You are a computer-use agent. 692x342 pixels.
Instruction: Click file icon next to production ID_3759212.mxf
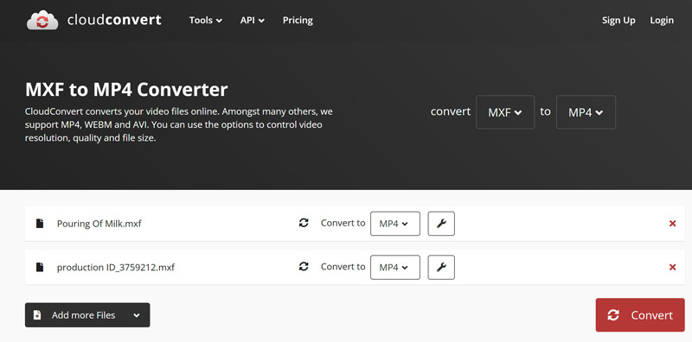point(40,267)
